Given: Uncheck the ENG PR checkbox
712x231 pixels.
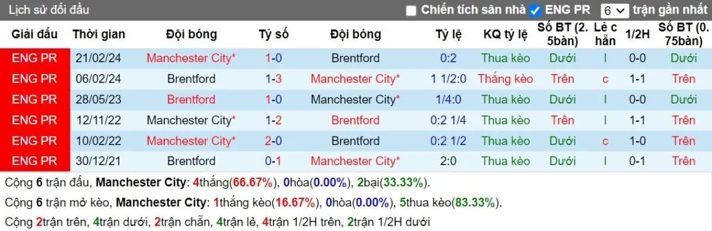Looking at the screenshot, I should point(535,10).
